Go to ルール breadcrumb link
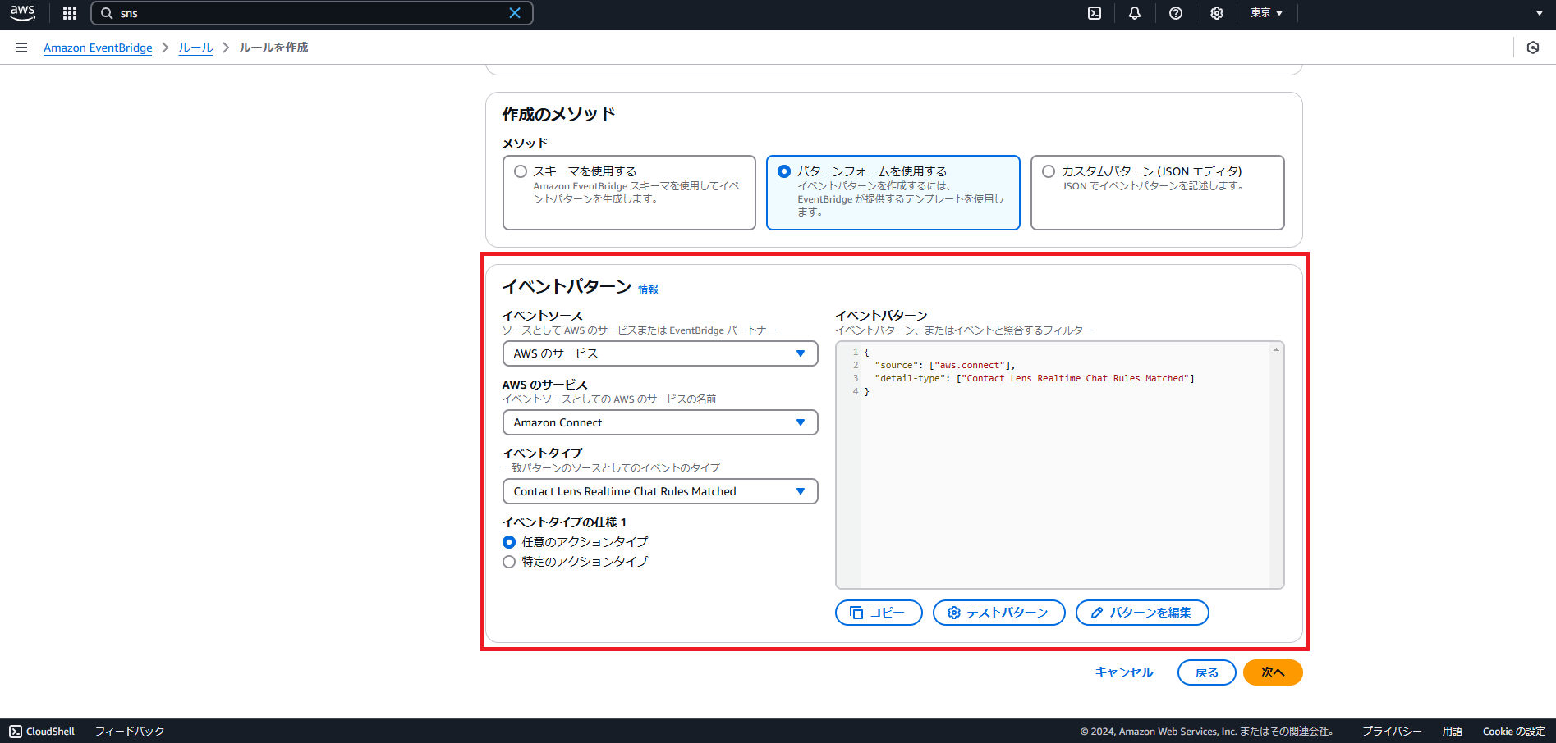Screen dimensions: 1556x743 click(195, 48)
